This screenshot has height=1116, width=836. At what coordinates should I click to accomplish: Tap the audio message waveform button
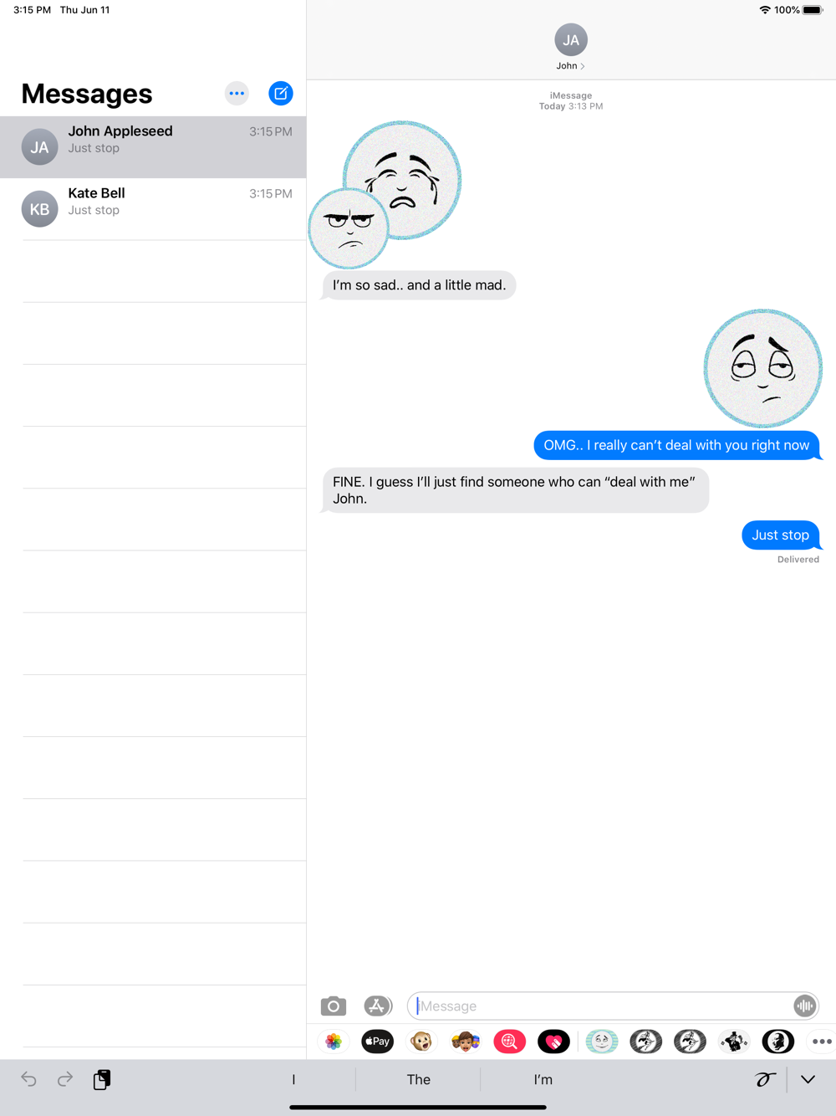pyautogui.click(x=804, y=1006)
